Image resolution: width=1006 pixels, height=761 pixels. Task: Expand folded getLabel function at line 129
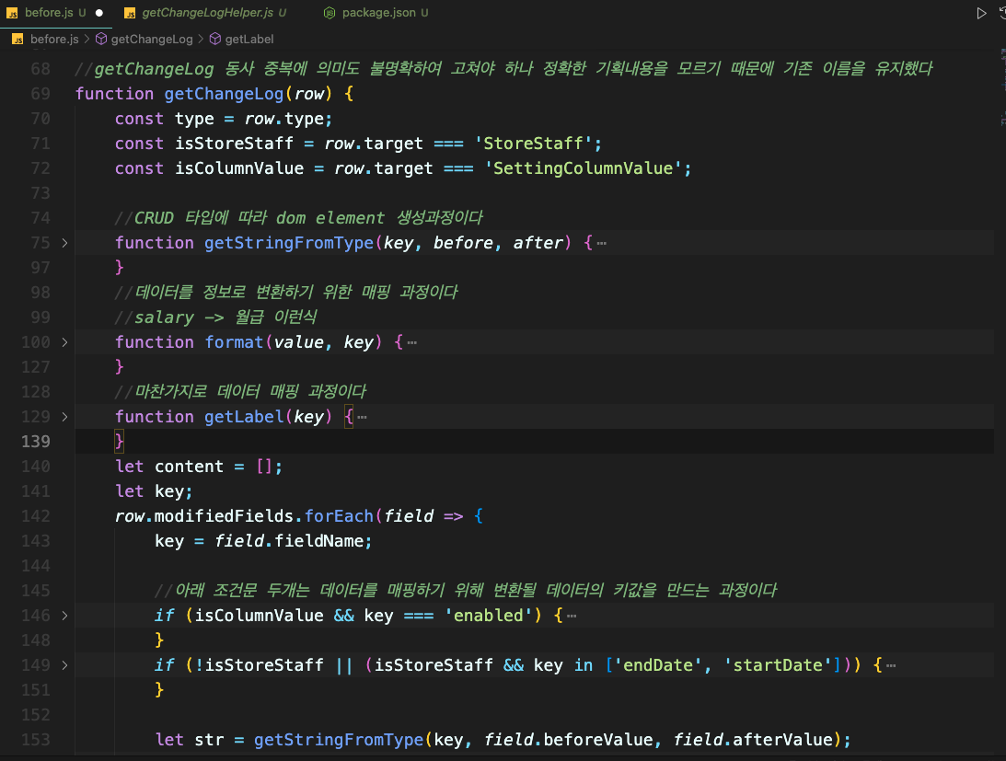pyautogui.click(x=64, y=417)
